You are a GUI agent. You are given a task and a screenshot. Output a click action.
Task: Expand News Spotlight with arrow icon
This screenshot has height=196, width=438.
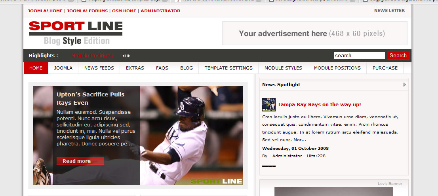[x=405, y=85]
